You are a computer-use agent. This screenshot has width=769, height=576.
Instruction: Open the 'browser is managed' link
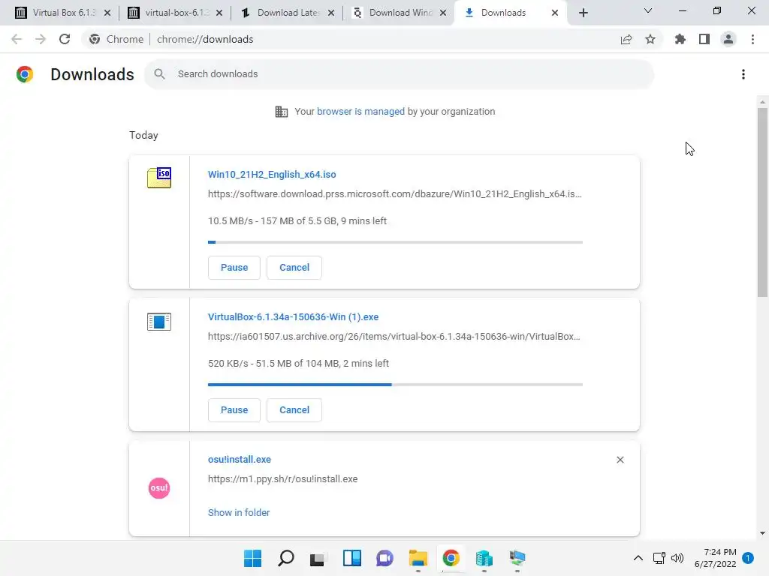point(360,111)
